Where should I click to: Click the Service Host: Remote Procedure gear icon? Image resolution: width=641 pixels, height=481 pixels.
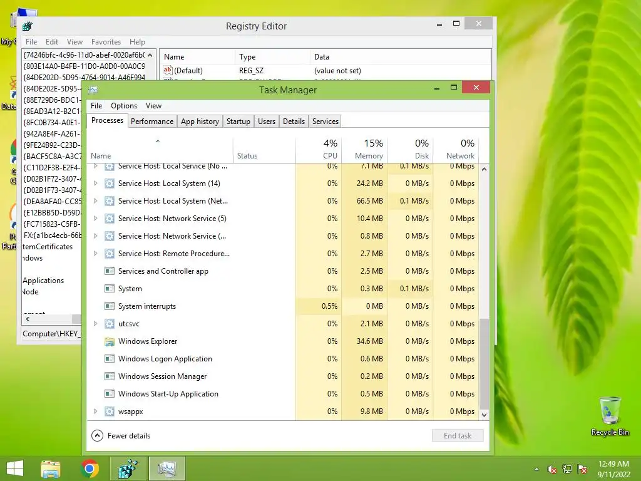109,254
